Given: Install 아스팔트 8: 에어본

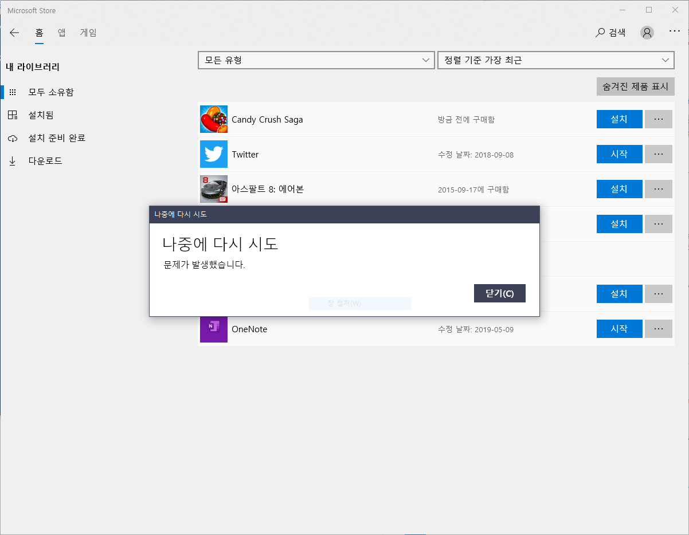Looking at the screenshot, I should tap(619, 189).
